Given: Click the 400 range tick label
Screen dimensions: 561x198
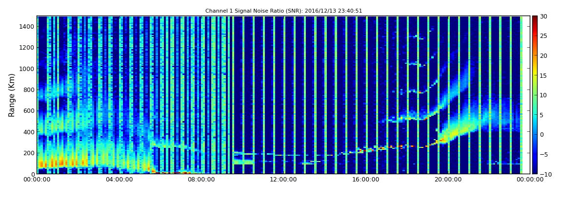Looking at the screenshot, I should 29,132.
